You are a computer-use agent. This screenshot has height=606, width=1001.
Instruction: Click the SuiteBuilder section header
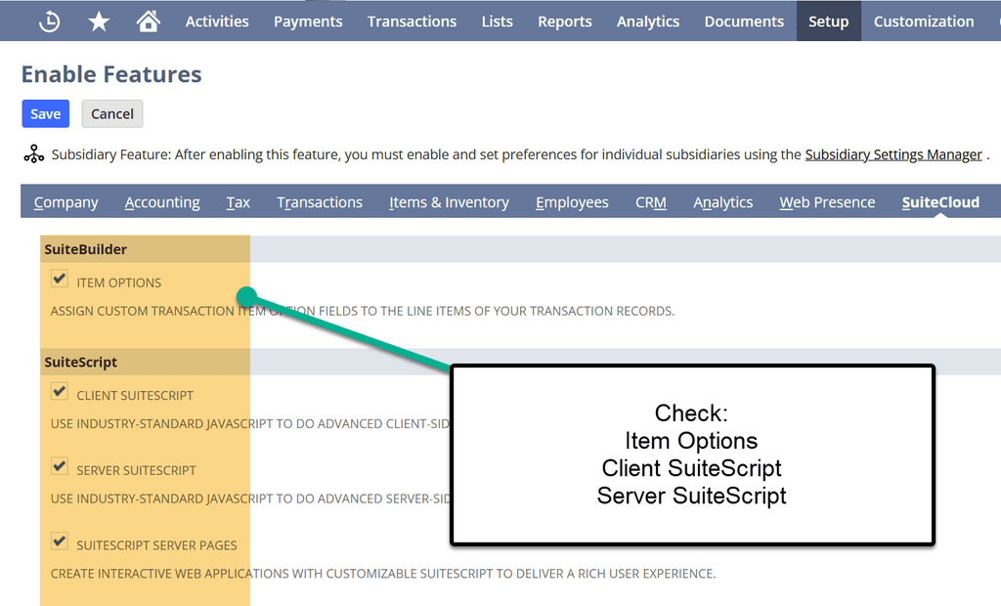click(86, 249)
